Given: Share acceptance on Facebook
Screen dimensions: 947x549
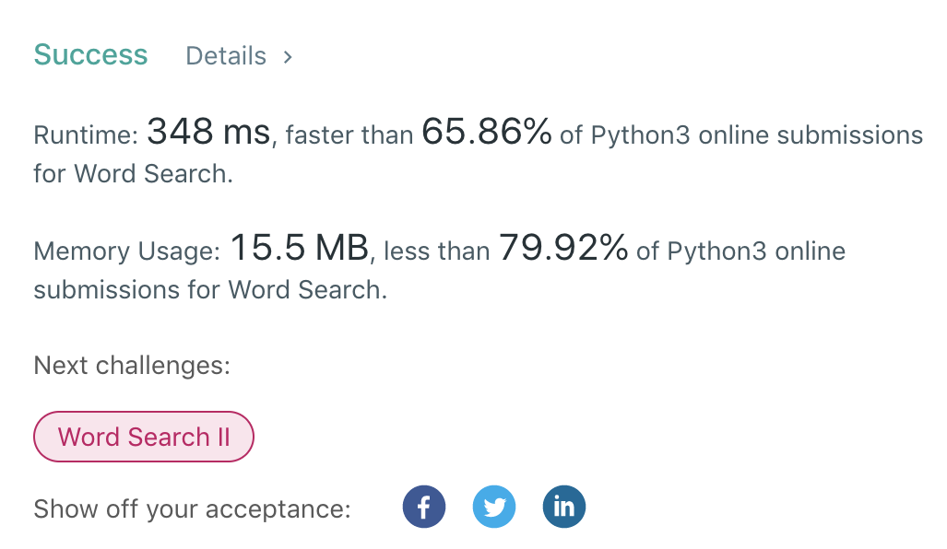Looking at the screenshot, I should coord(424,508).
